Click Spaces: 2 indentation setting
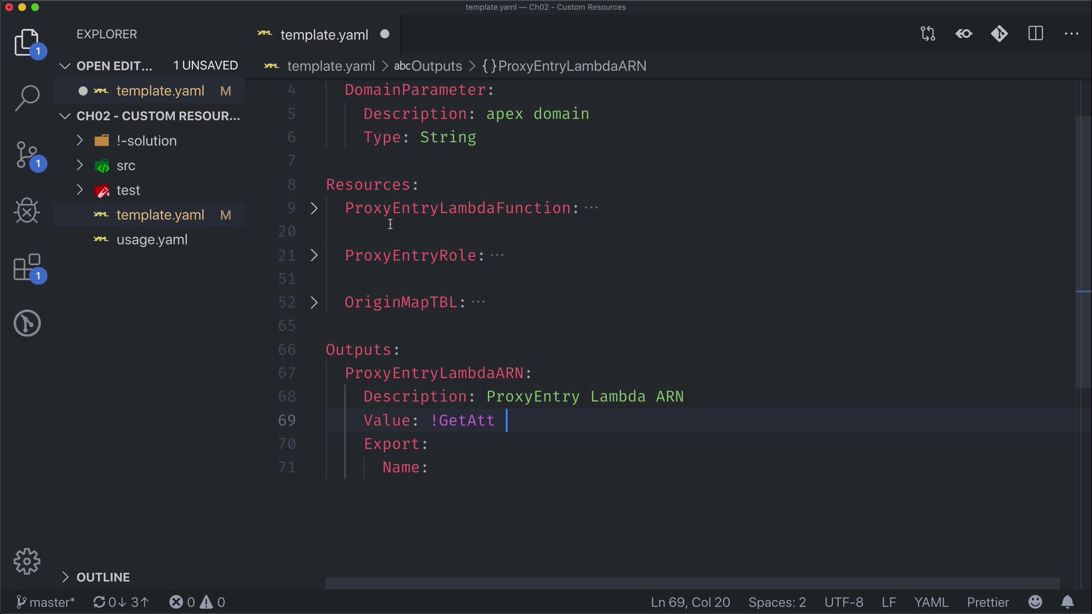The height and width of the screenshot is (614, 1092). point(777,602)
